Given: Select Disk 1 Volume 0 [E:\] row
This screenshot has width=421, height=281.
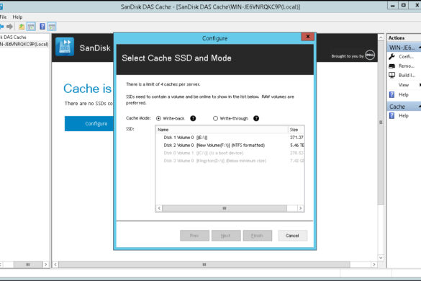Looking at the screenshot, I should [x=230, y=138].
